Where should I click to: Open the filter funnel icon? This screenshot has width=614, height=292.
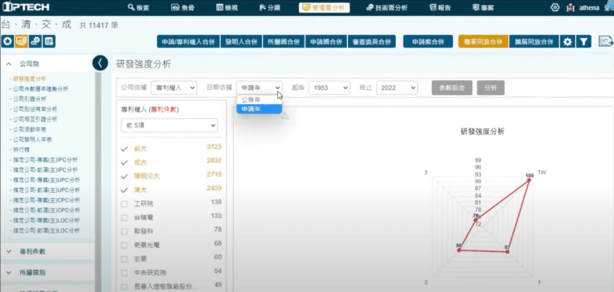point(584,42)
